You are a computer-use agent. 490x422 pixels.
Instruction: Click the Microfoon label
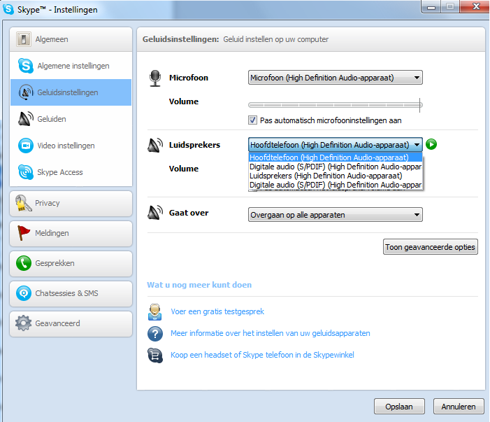click(189, 78)
